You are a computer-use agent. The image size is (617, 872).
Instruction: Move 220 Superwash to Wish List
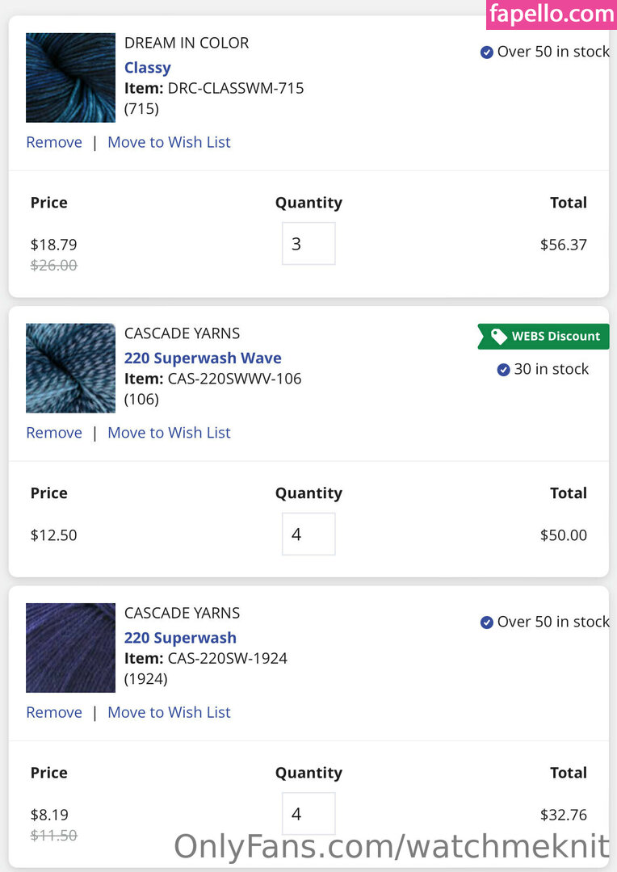coord(169,712)
